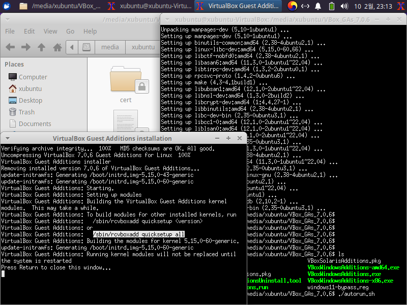407x305 pixels.
Task: Open the View menu in file manager
Action: tap(50, 32)
